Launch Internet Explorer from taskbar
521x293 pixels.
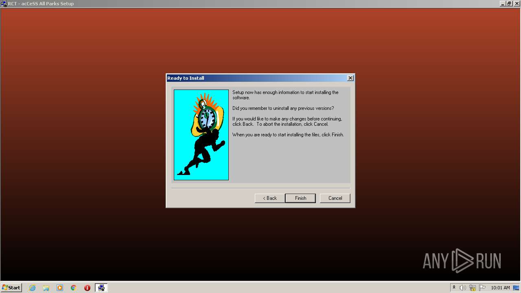pyautogui.click(x=33, y=288)
